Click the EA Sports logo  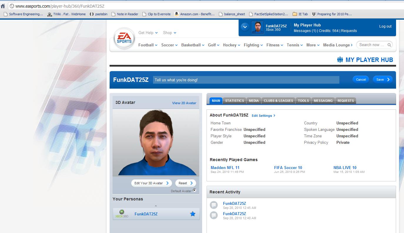click(x=124, y=38)
